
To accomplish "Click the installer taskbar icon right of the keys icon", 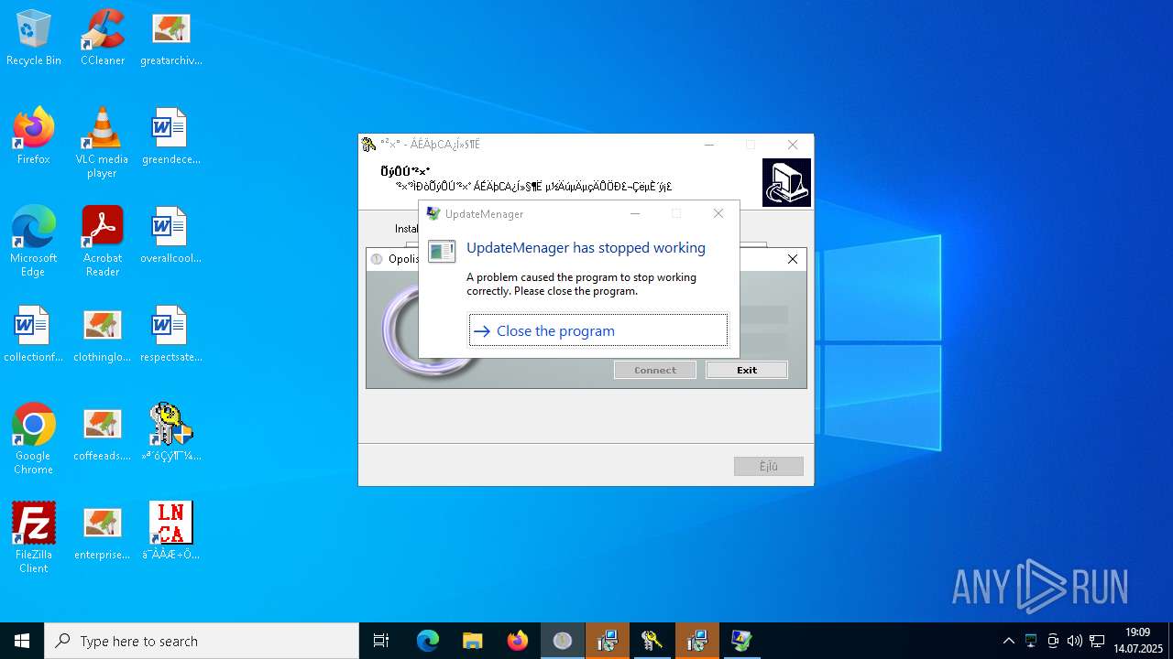I will 697,641.
